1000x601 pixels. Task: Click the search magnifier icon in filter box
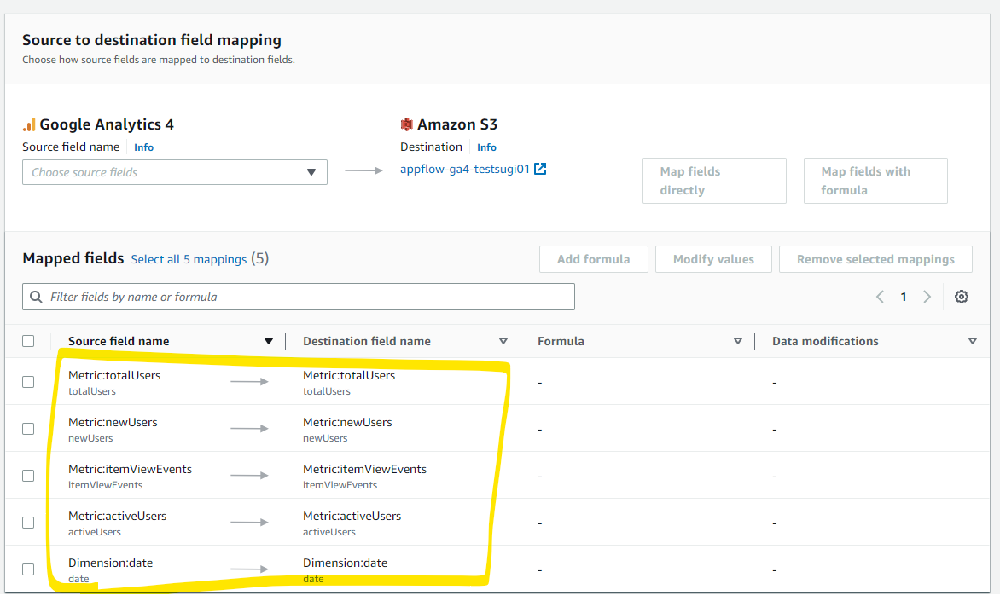tap(37, 297)
